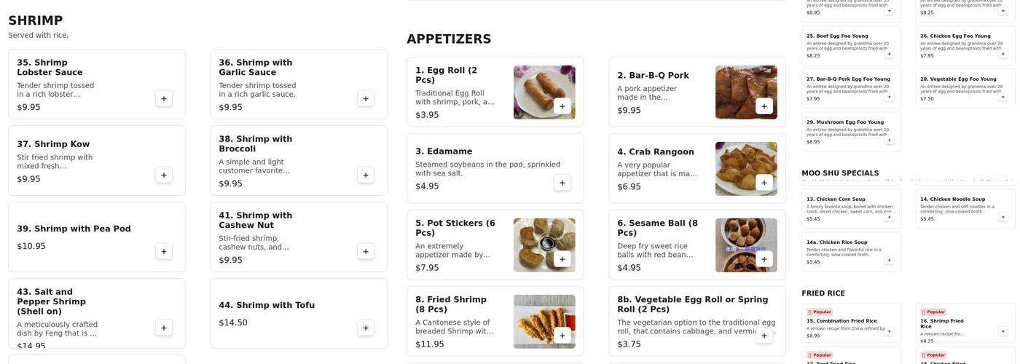This screenshot has height=364, width=1020.
Task: Add Beef Egg Foo Young to cart
Action: (x=889, y=53)
